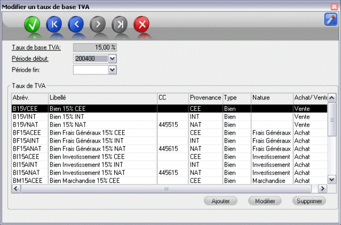
Task: Sort by Abrév. column header
Action: pyautogui.click(x=30, y=98)
